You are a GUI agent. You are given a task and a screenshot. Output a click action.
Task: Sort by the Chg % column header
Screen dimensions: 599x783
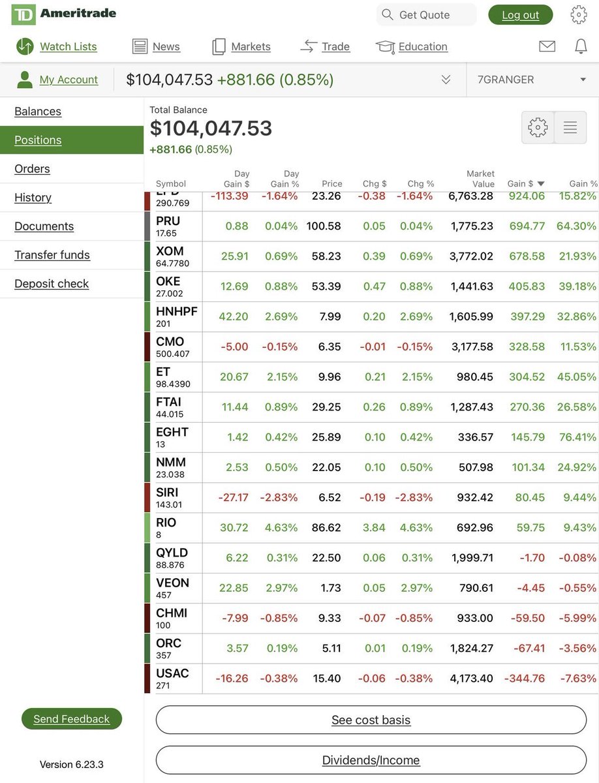click(421, 184)
